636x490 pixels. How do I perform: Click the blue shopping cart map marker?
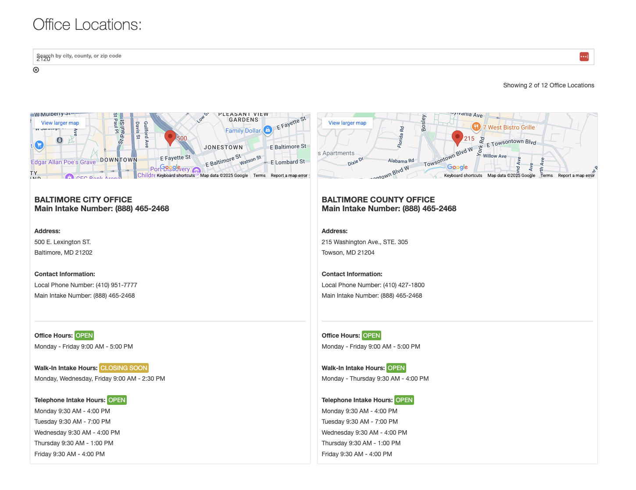pos(39,145)
